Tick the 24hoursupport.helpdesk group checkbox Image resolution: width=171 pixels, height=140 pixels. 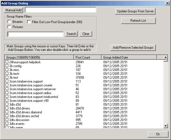point(7,62)
